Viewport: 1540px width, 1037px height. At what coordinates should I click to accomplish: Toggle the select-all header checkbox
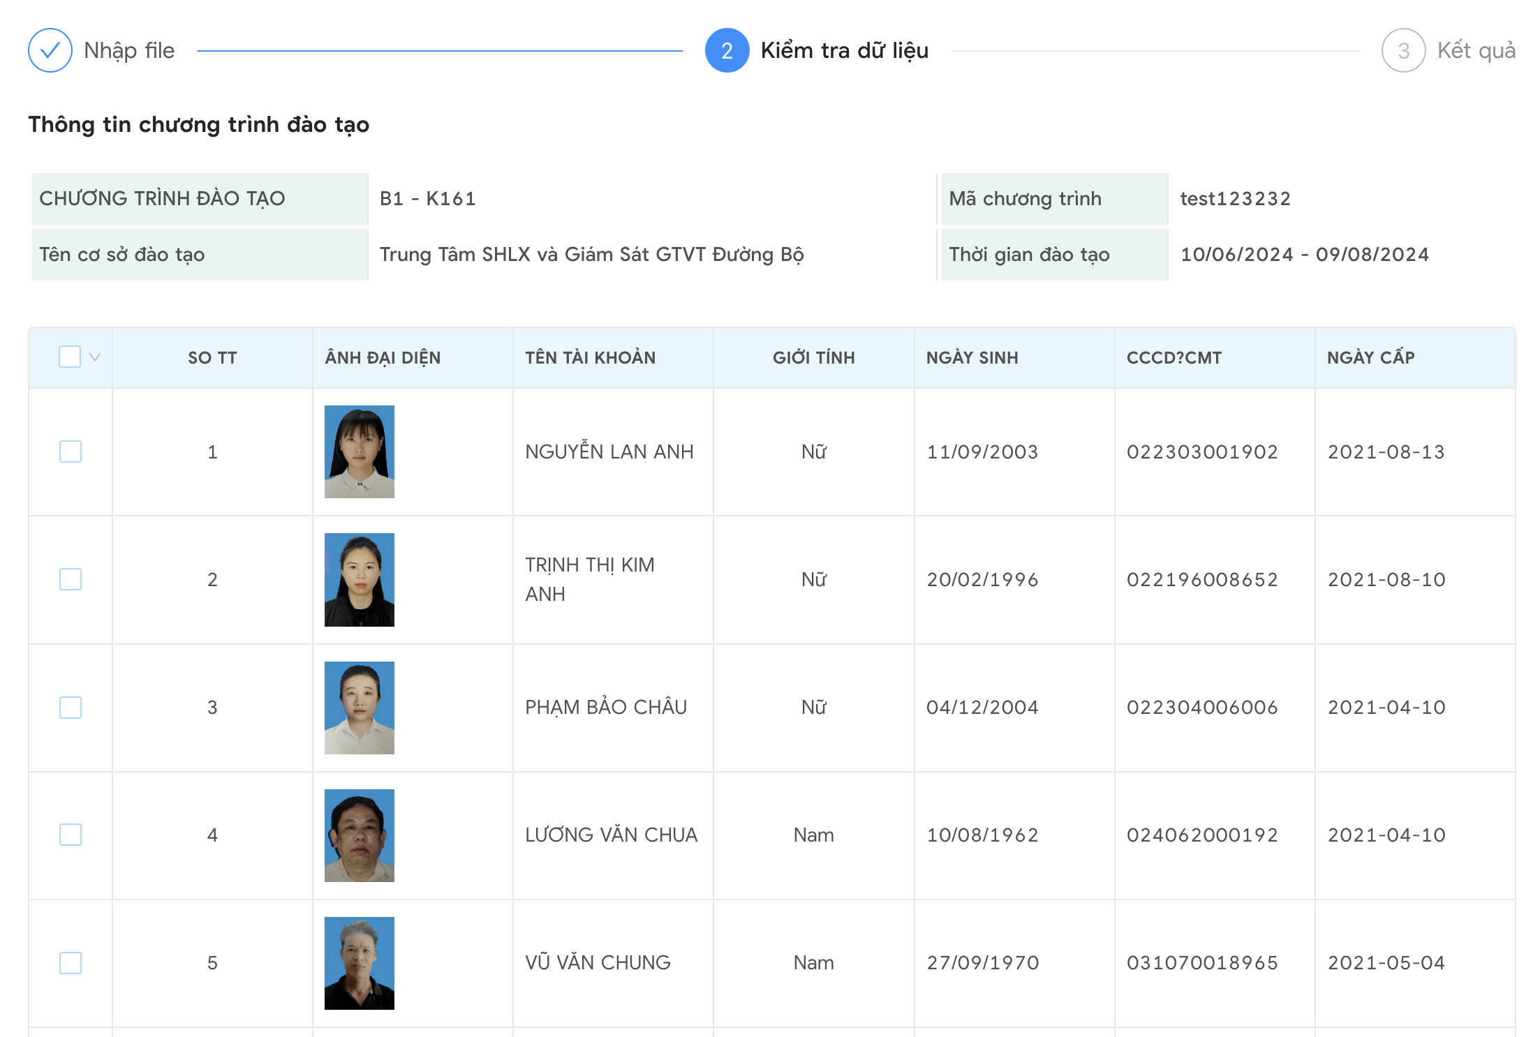click(70, 357)
